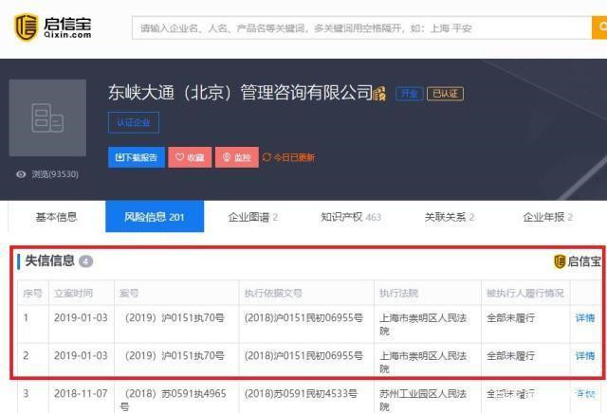This screenshot has width=607, height=413.
Task: Click row 2 date 2019-01-03
Action: (x=81, y=355)
